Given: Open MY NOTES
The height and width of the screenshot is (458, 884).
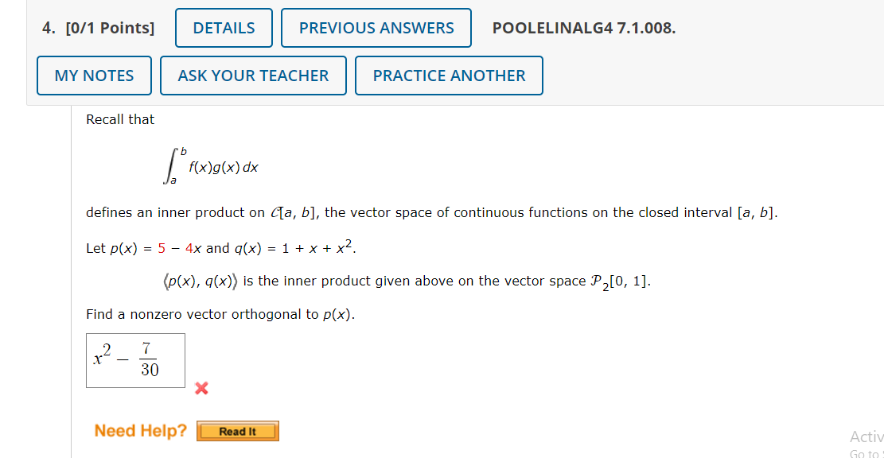Looking at the screenshot, I should (93, 75).
